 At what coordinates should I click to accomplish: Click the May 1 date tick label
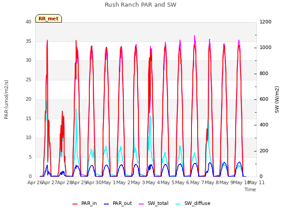click(x=108, y=182)
